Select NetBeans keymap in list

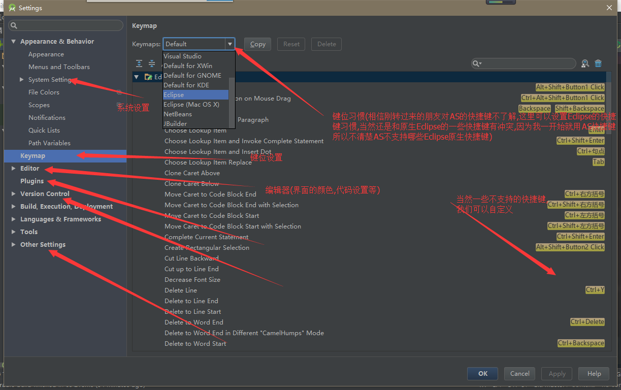pos(195,114)
